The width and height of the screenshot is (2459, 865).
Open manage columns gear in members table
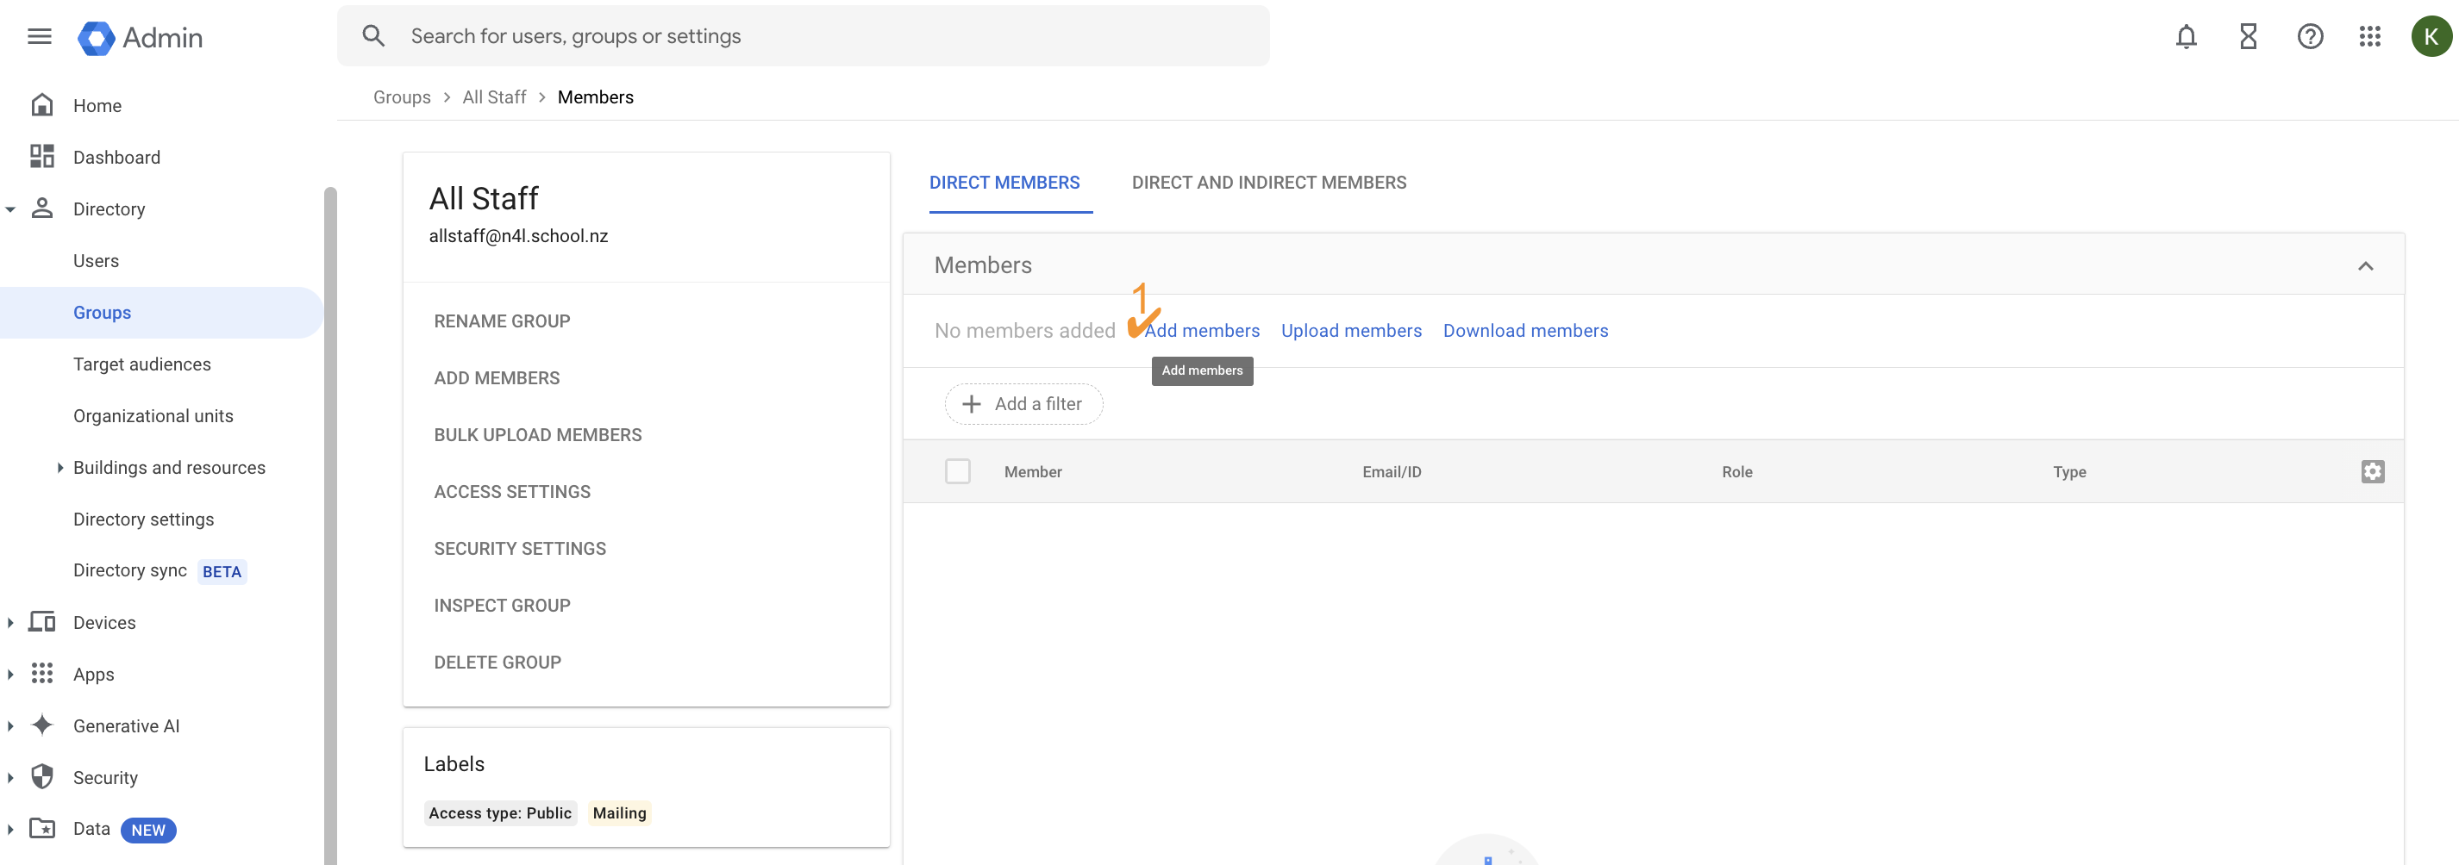pos(2374,471)
